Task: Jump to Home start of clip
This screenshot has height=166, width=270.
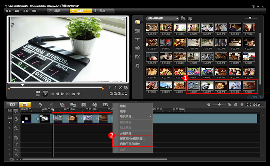Action: tap(52, 94)
